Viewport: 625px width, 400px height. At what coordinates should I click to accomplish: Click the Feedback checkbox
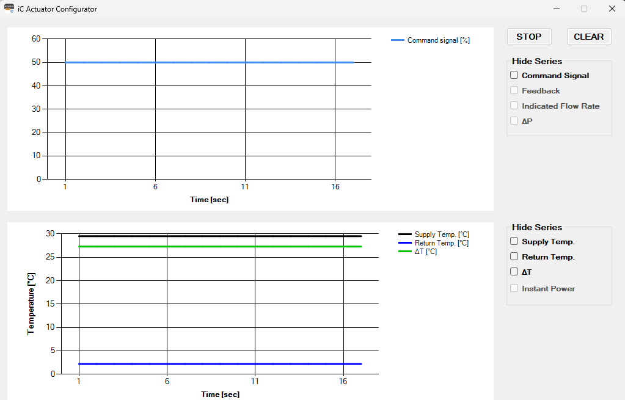[x=514, y=90]
